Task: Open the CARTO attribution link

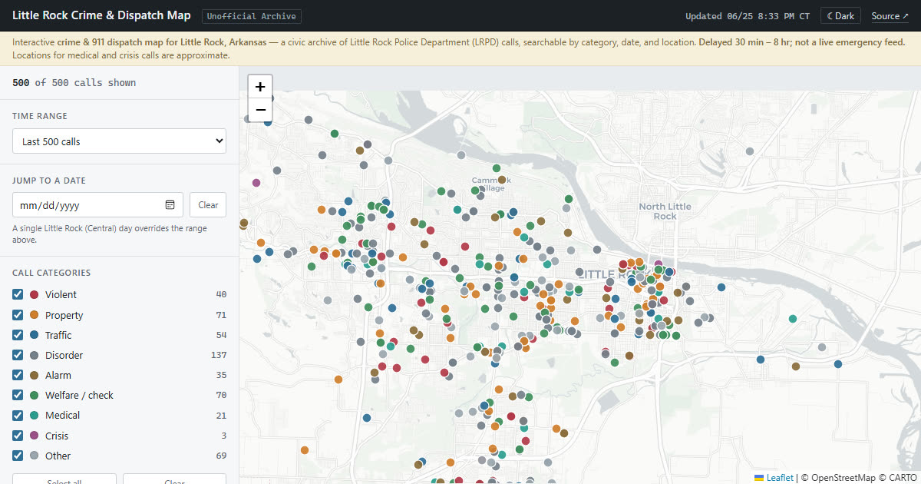Action: pos(903,477)
